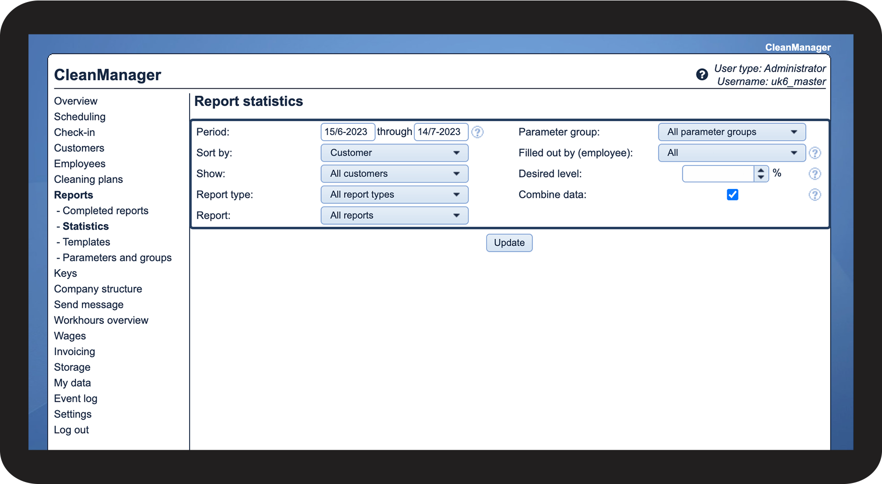
Task: Open the All report types dropdown
Action: click(394, 195)
